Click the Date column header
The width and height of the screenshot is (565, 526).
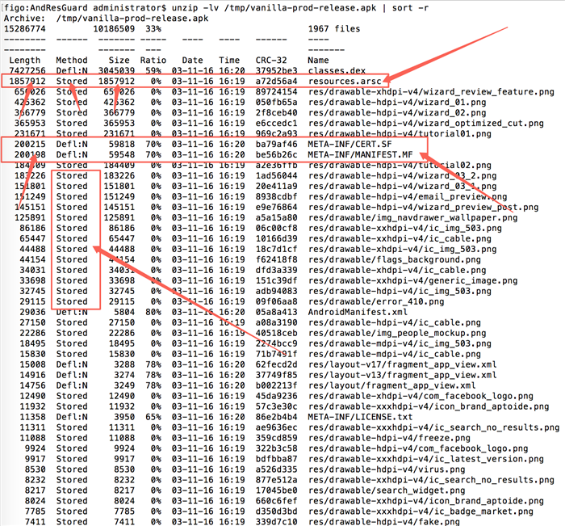coord(192,61)
